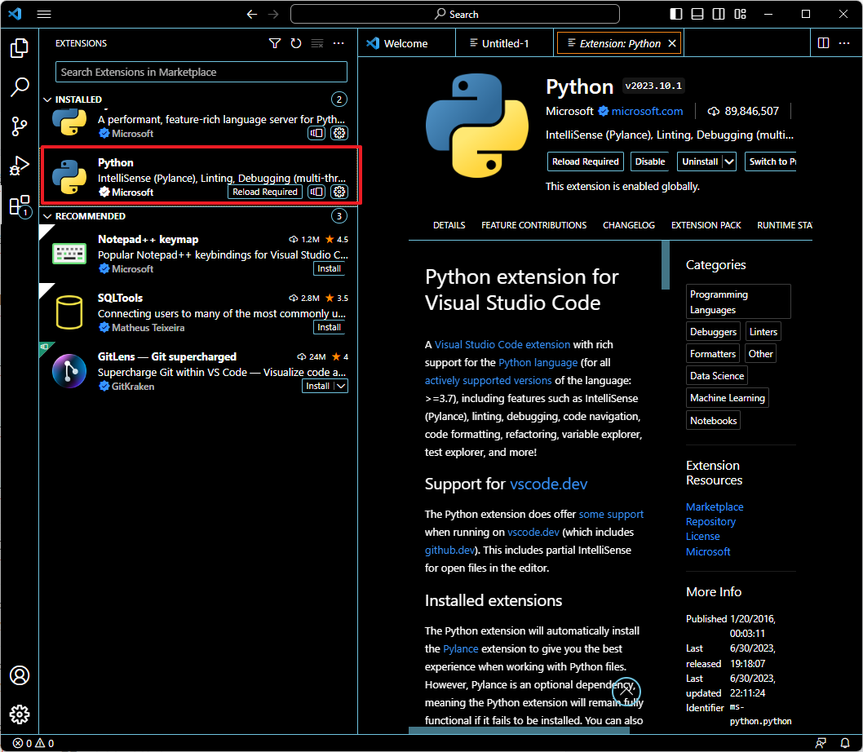Open errors and warnings count in status bar

click(33, 743)
